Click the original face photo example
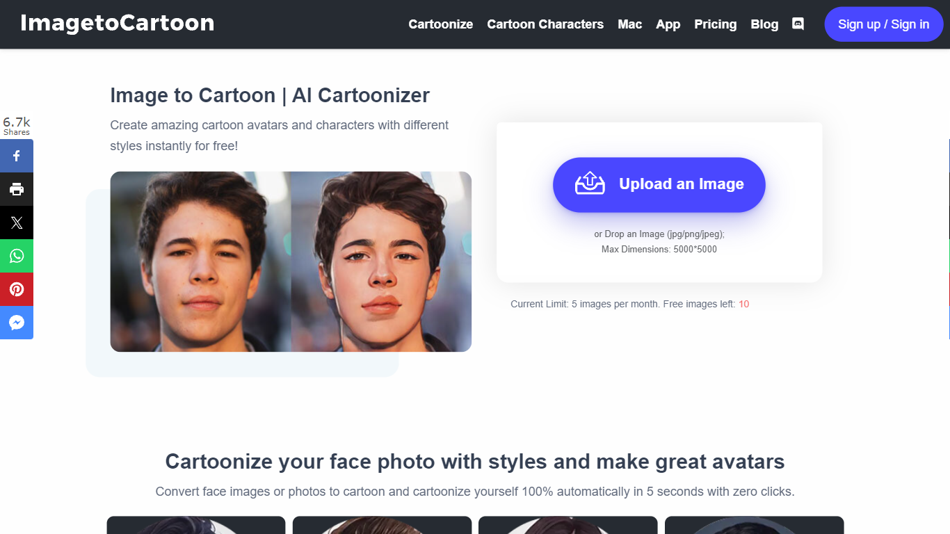This screenshot has width=950, height=534. [200, 261]
